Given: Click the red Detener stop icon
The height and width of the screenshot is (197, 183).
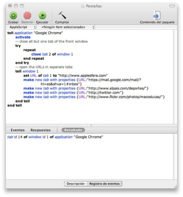Looking at the screenshot, I should [27, 15].
